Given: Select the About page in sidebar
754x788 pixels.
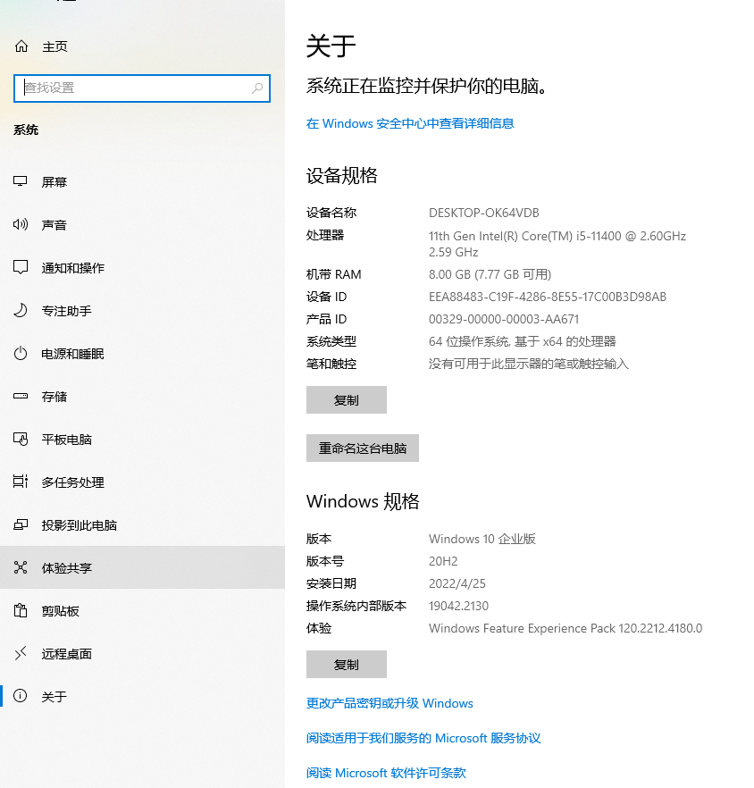Looking at the screenshot, I should pyautogui.click(x=54, y=697).
